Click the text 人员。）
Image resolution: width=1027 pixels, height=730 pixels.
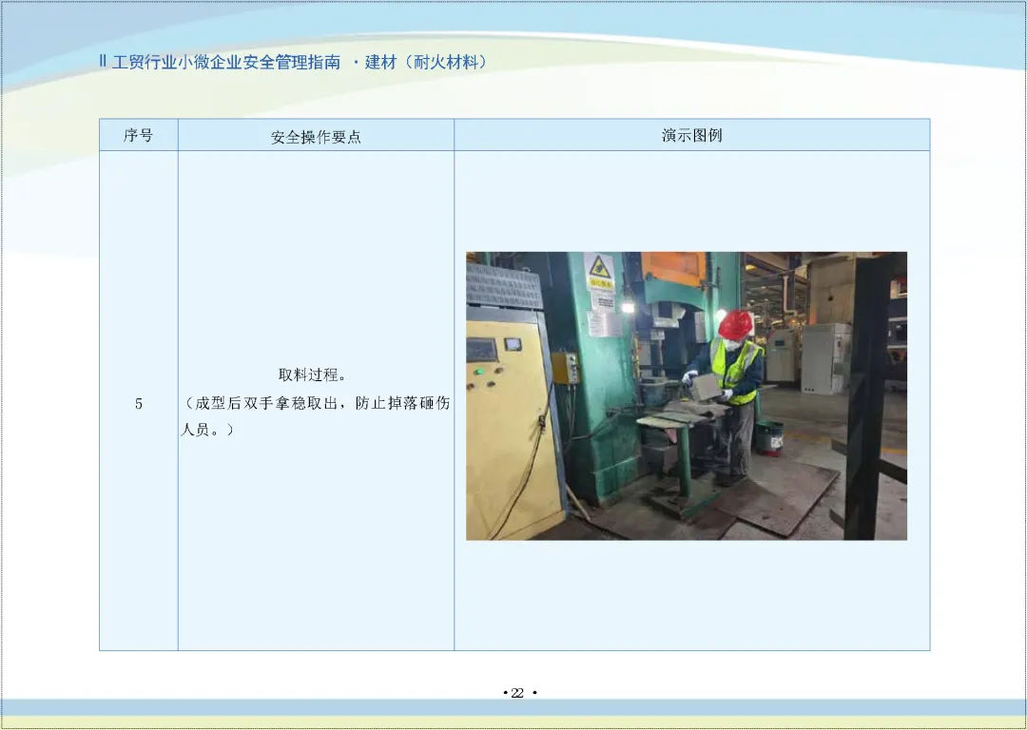(207, 431)
